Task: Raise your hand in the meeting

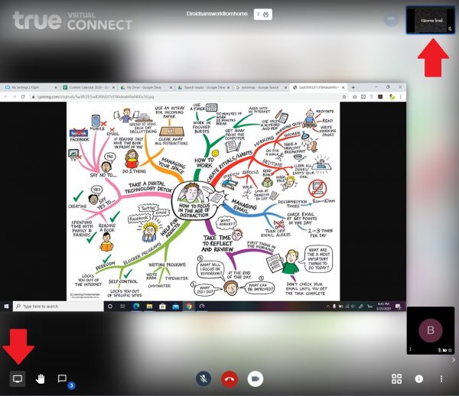Action: 40,379
